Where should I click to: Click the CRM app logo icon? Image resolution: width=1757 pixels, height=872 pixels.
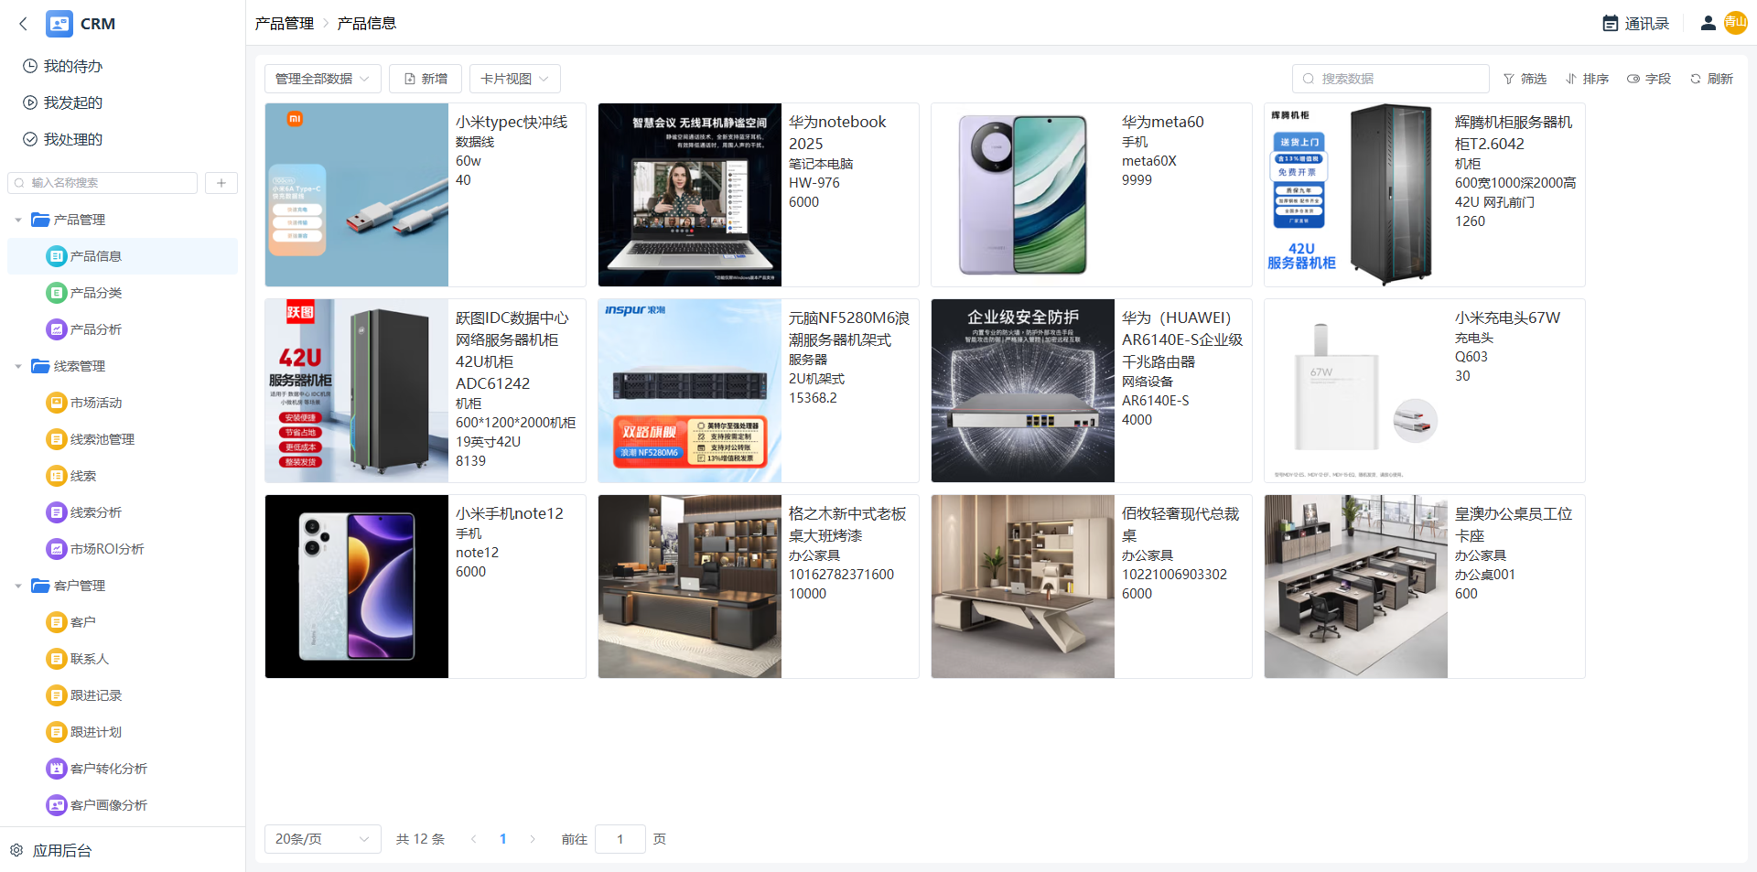tap(59, 24)
